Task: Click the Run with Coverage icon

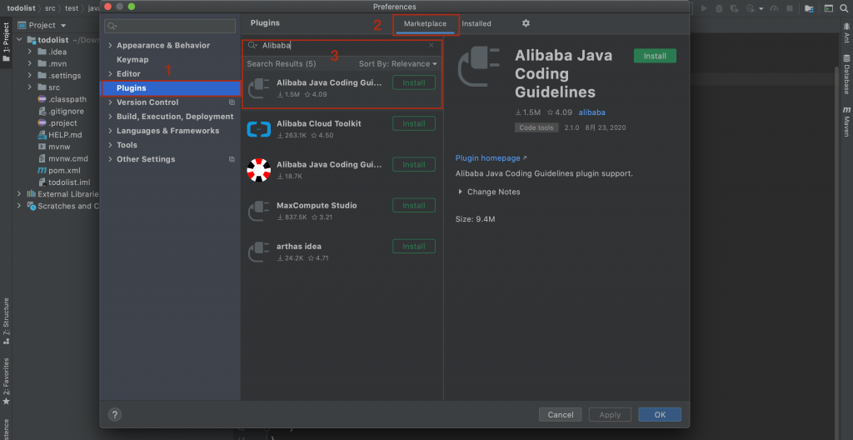Action: point(734,8)
